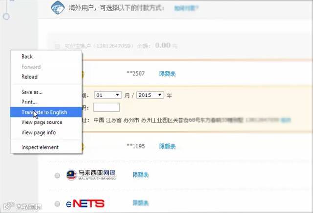
Task: Click the eNETS logo
Action: tap(85, 204)
